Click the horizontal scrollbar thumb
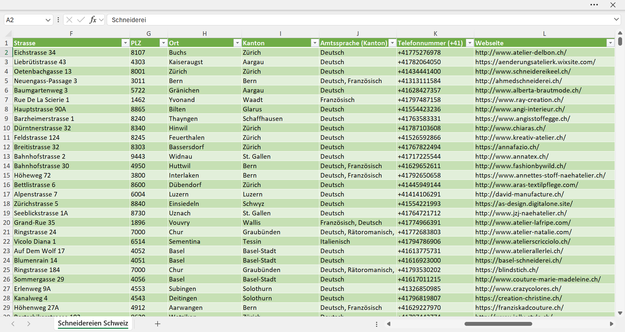625x332 pixels. click(498, 324)
